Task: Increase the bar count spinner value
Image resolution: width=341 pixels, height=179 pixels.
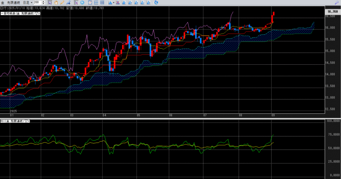Action: 44,1
